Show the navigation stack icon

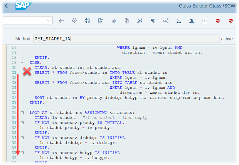click(192, 21)
